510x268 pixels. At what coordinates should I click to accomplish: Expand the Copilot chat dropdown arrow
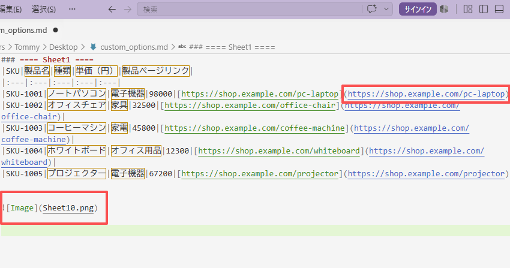click(386, 9)
